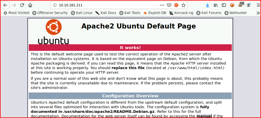Bookmark this page with the star

pyautogui.click(x=184, y=5)
